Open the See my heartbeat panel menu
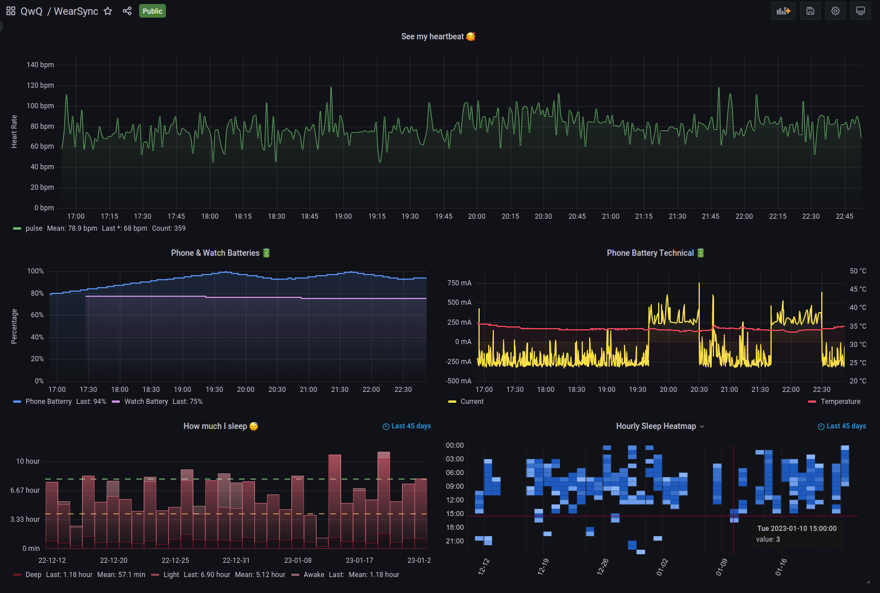 [x=438, y=36]
